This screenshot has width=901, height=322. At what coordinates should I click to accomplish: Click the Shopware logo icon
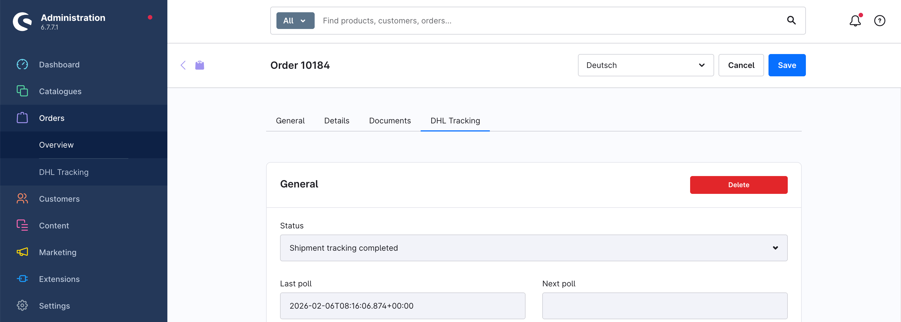pos(22,22)
